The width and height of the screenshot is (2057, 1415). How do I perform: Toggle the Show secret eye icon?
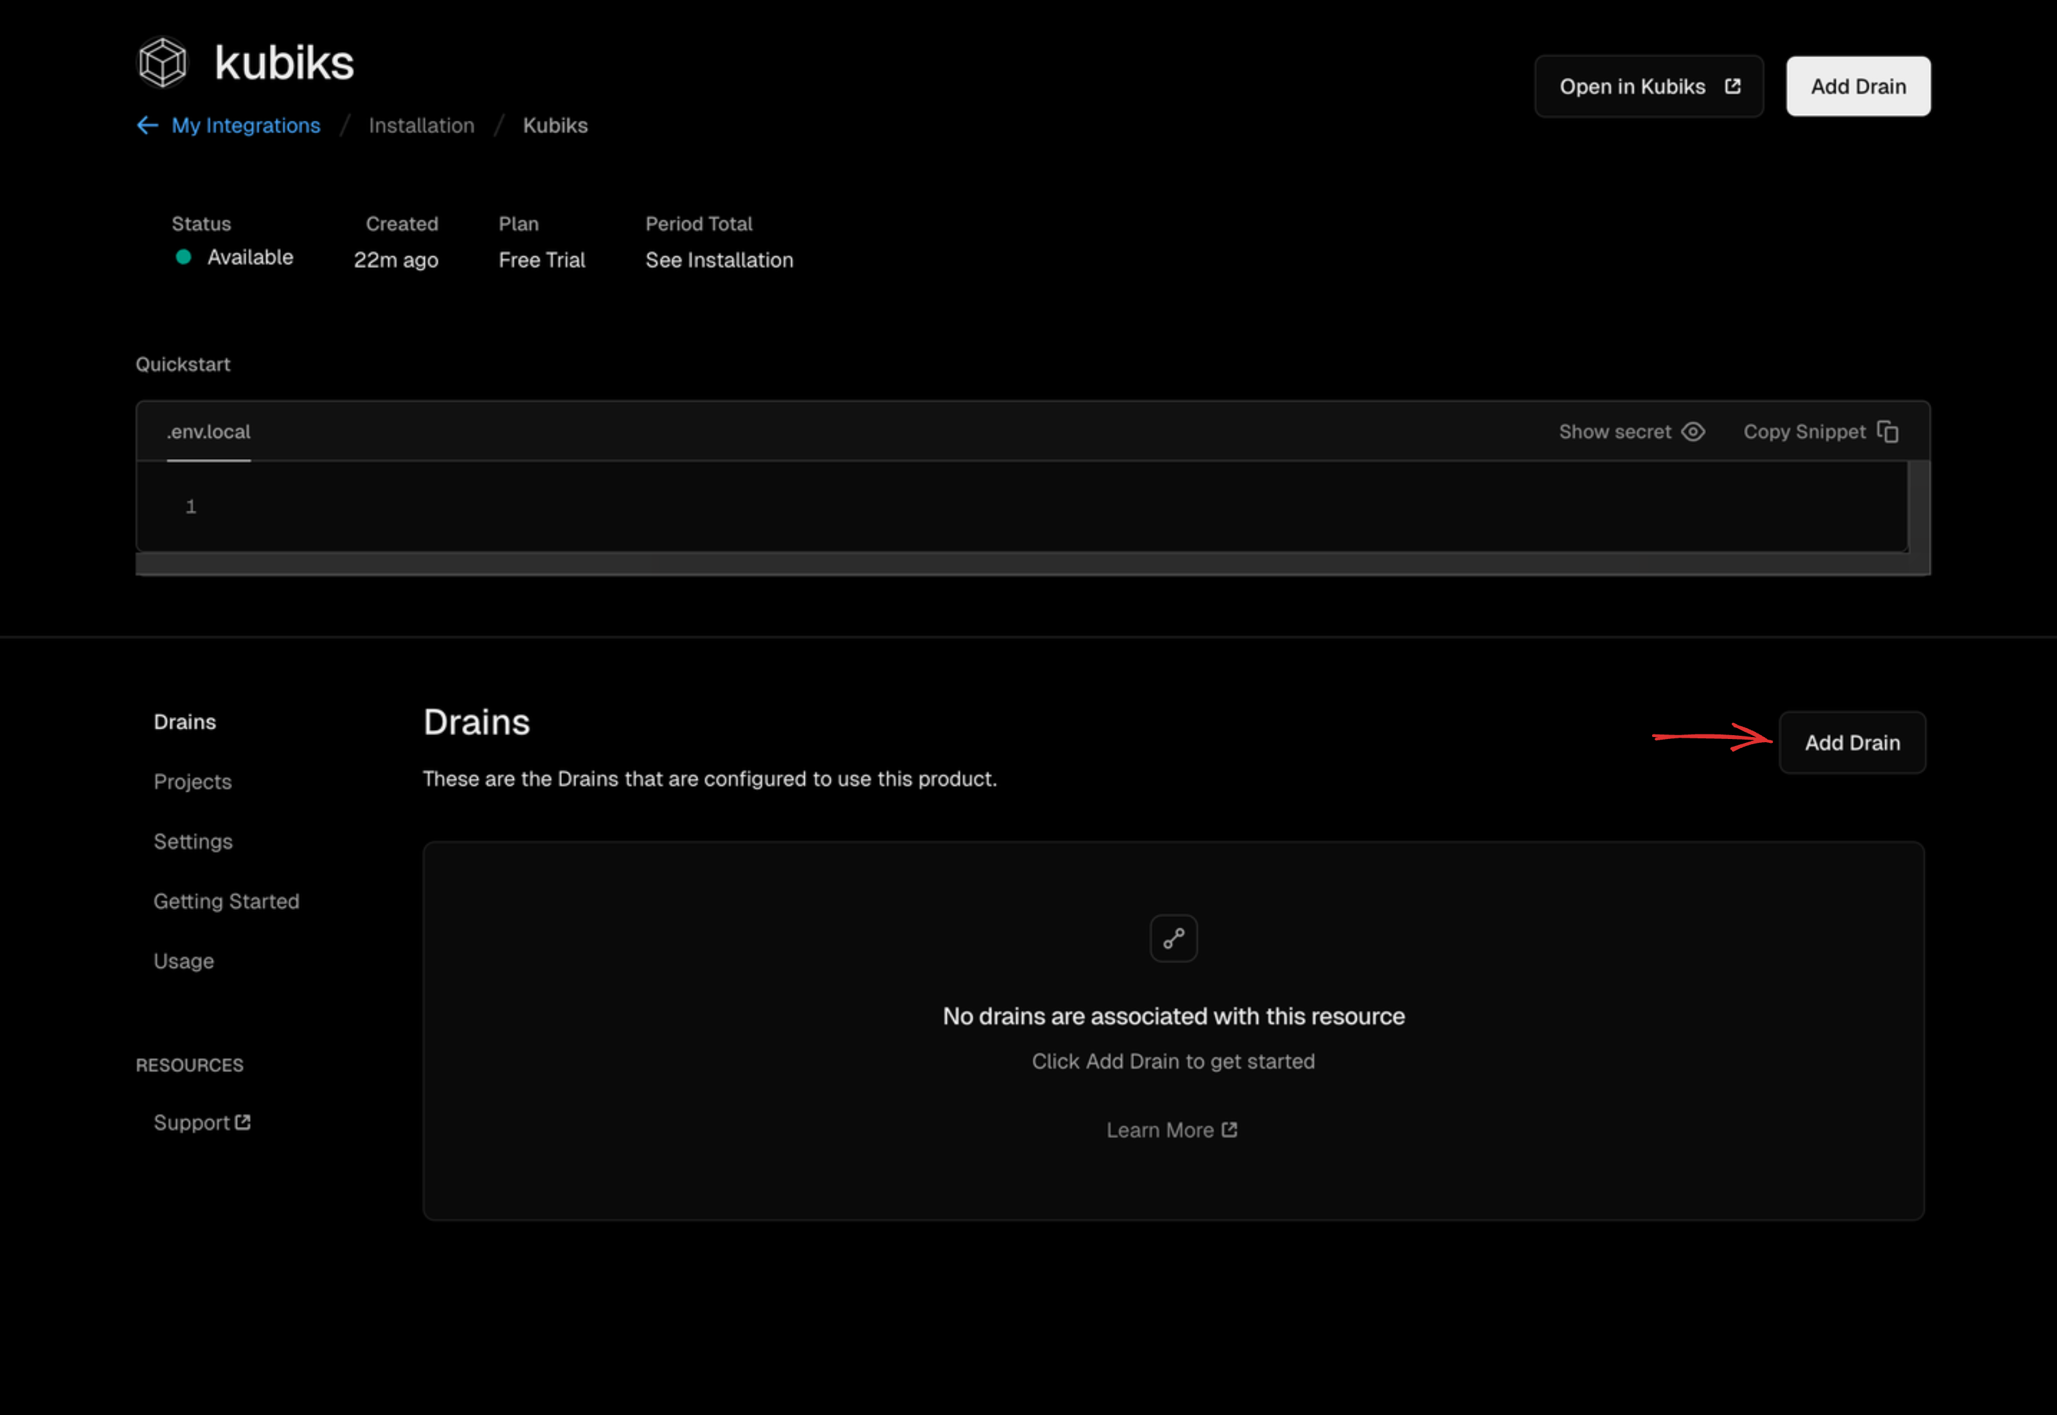(1694, 432)
